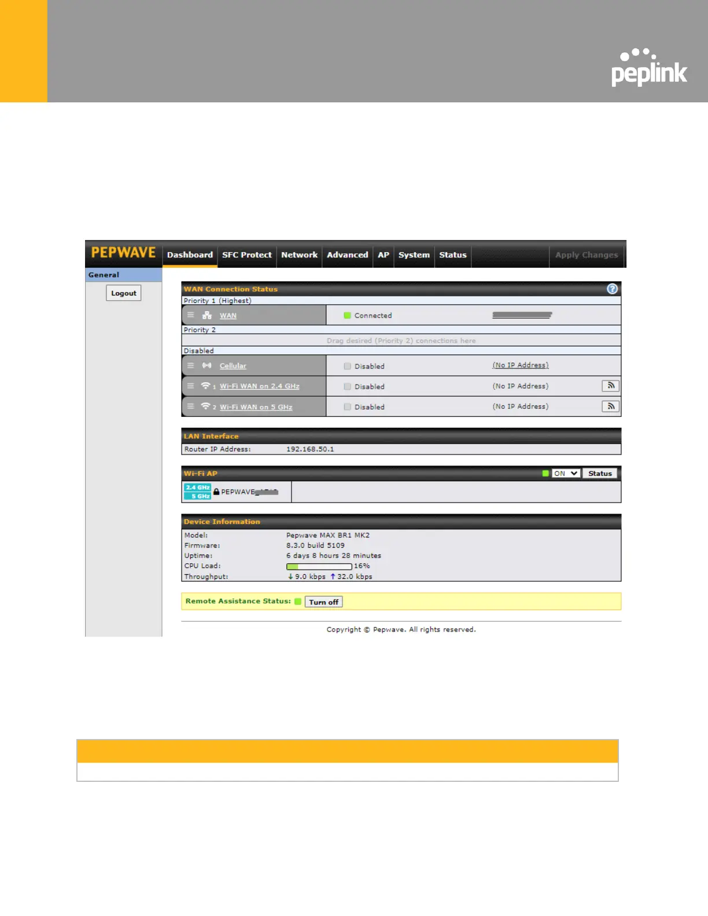Click the Logout button
Viewport: 708px width, 916px height.
[x=124, y=293]
